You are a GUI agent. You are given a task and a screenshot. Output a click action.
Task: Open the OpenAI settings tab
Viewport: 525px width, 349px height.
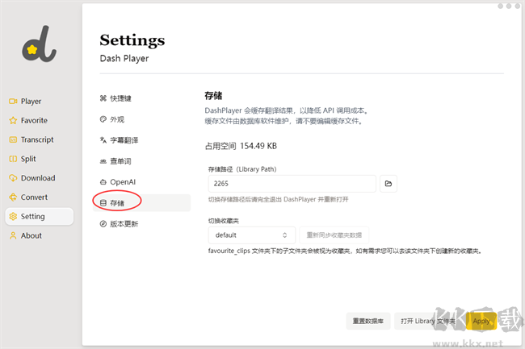141,182
